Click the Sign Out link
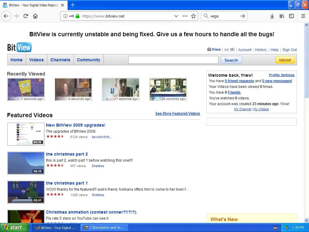 [289, 50]
